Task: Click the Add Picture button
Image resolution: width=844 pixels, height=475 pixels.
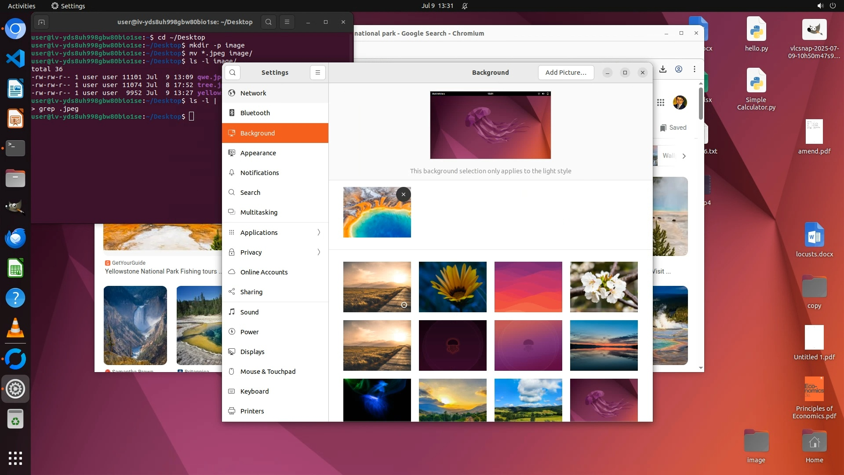Action: point(566,73)
